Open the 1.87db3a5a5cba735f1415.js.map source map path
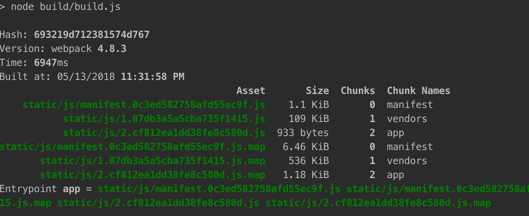Screen dimensions: 529x216 153,161
